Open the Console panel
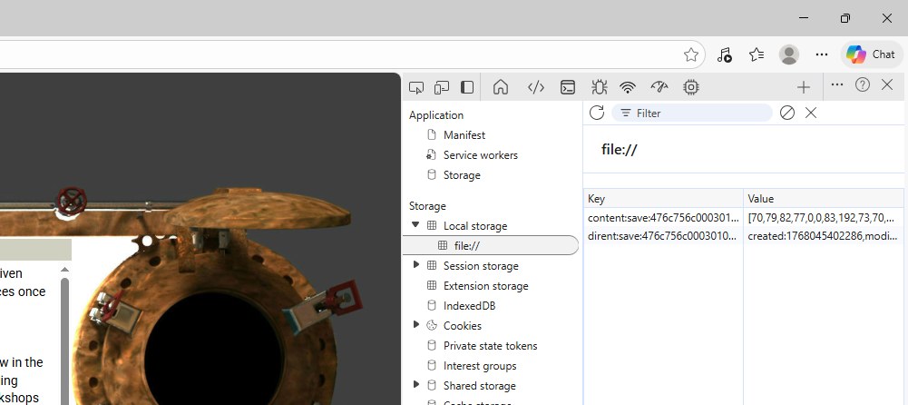 point(568,87)
